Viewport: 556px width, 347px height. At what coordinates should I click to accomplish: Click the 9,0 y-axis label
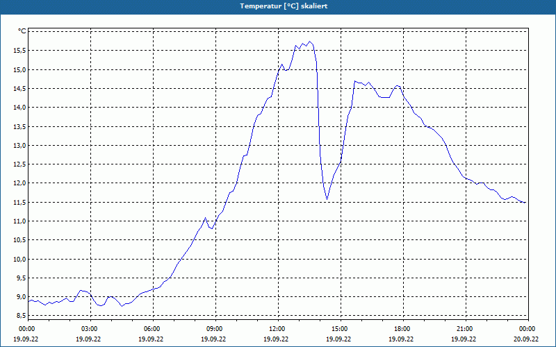coord(22,297)
